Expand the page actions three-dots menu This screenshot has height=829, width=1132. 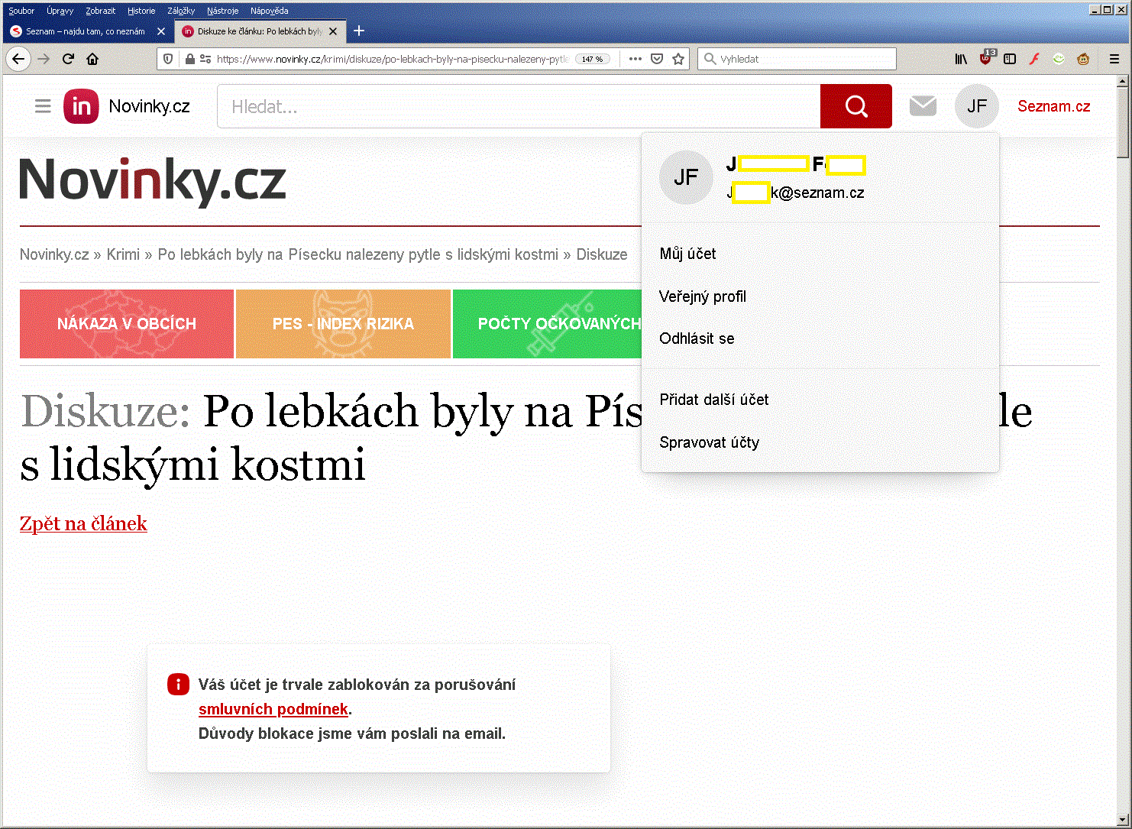pyautogui.click(x=635, y=59)
